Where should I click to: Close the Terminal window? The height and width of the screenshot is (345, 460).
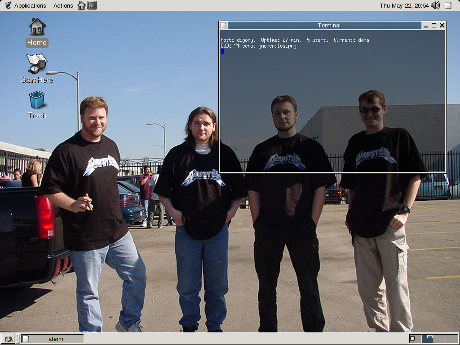[x=442, y=26]
